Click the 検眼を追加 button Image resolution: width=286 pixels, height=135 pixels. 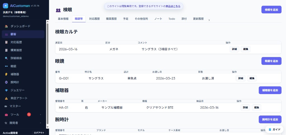[271, 10]
